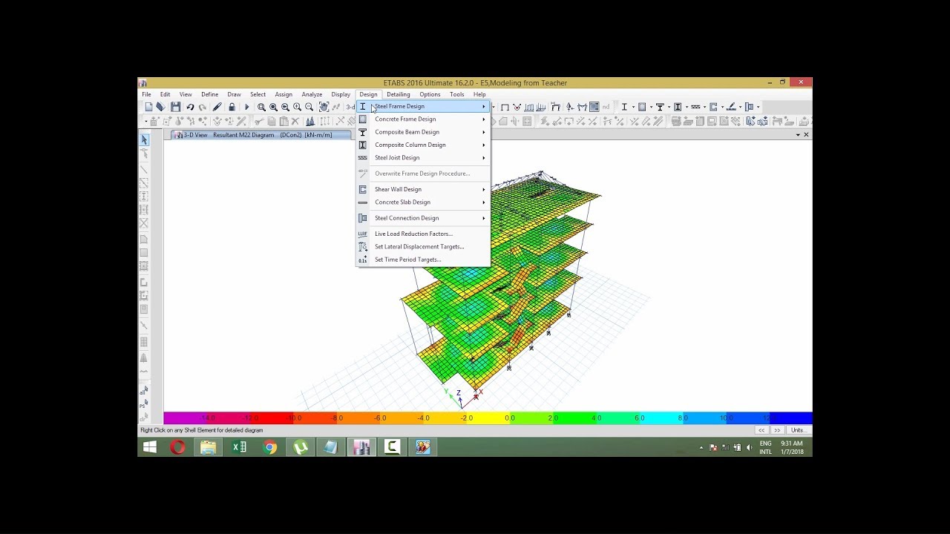Expand the Concrete Slab Design submenu
950x534 pixels.
(423, 202)
